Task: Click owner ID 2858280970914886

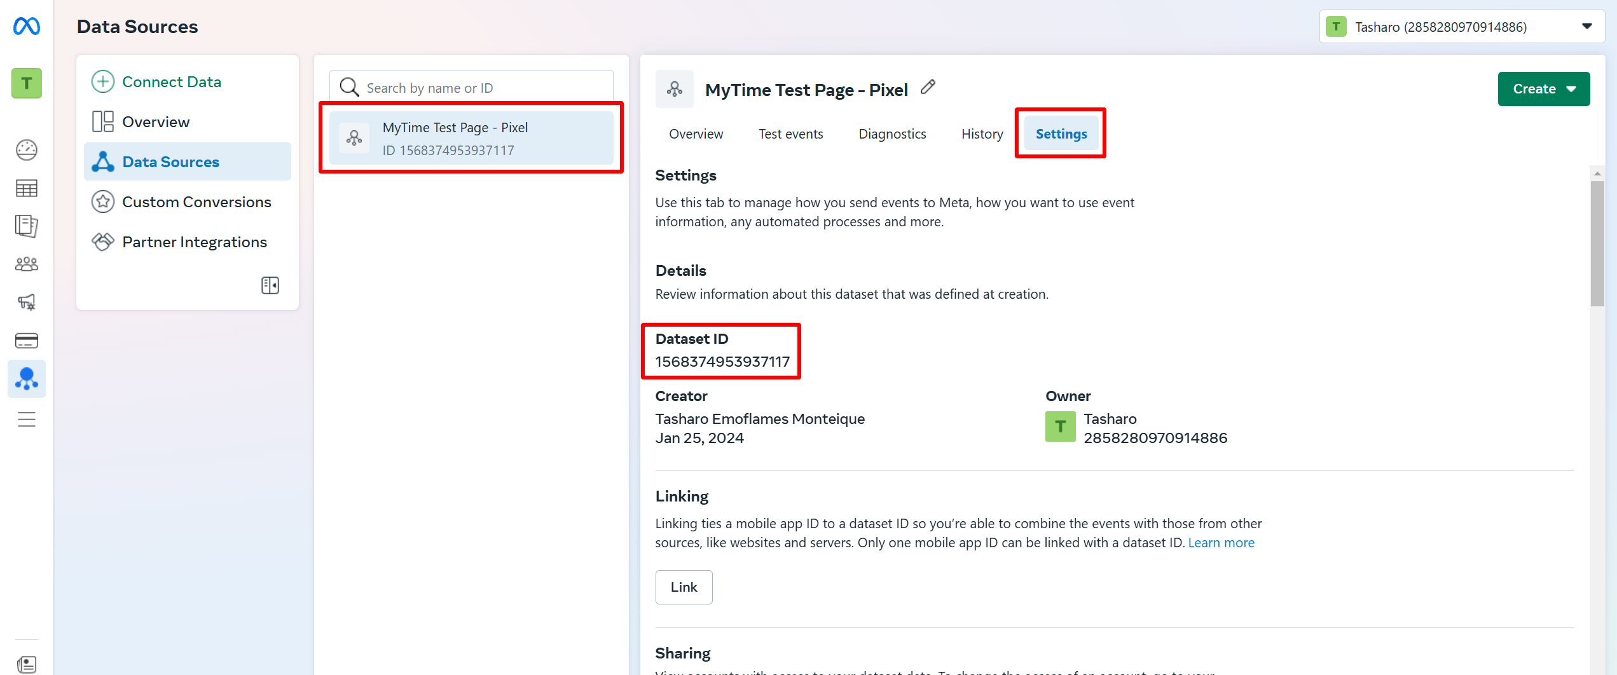Action: [1155, 438]
